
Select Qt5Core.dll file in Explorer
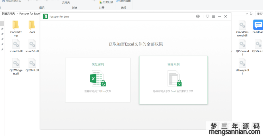(242, 47)
